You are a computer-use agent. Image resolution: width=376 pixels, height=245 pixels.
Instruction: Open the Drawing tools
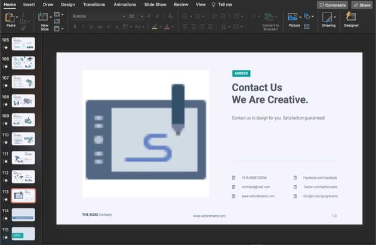click(x=329, y=20)
